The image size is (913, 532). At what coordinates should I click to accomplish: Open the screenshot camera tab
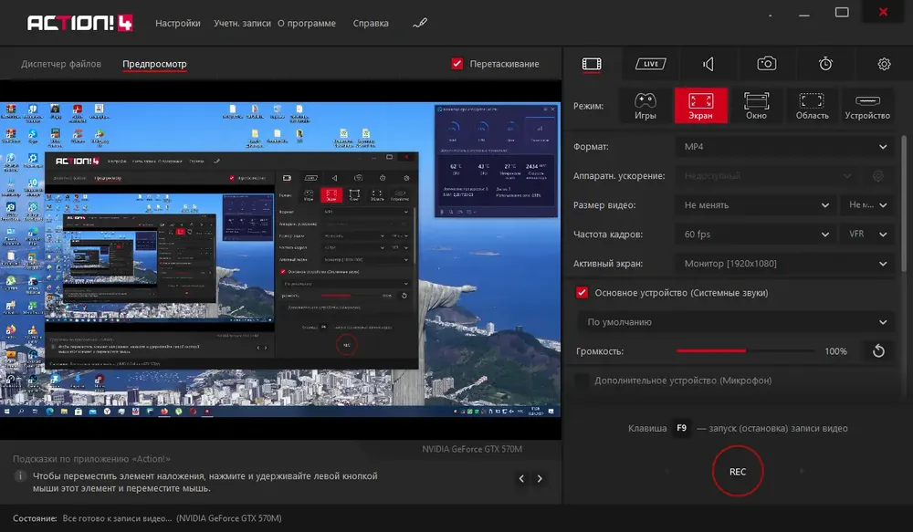(766, 64)
